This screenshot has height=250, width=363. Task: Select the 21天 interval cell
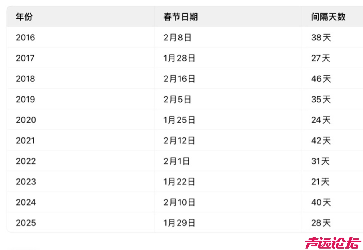pos(320,182)
